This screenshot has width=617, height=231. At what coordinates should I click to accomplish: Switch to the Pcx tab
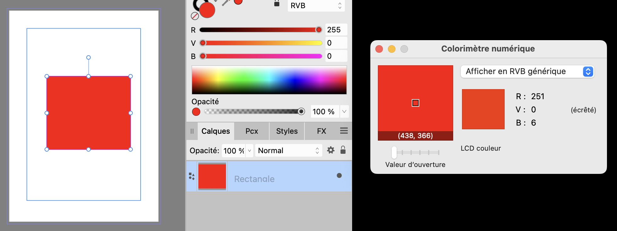click(x=252, y=131)
